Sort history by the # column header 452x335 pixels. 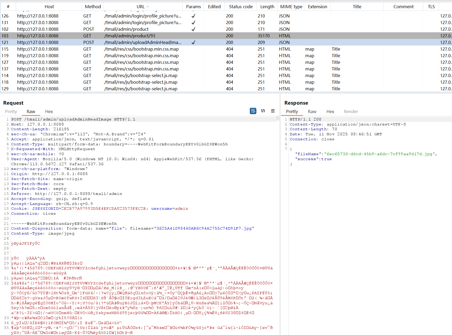(x=8, y=7)
